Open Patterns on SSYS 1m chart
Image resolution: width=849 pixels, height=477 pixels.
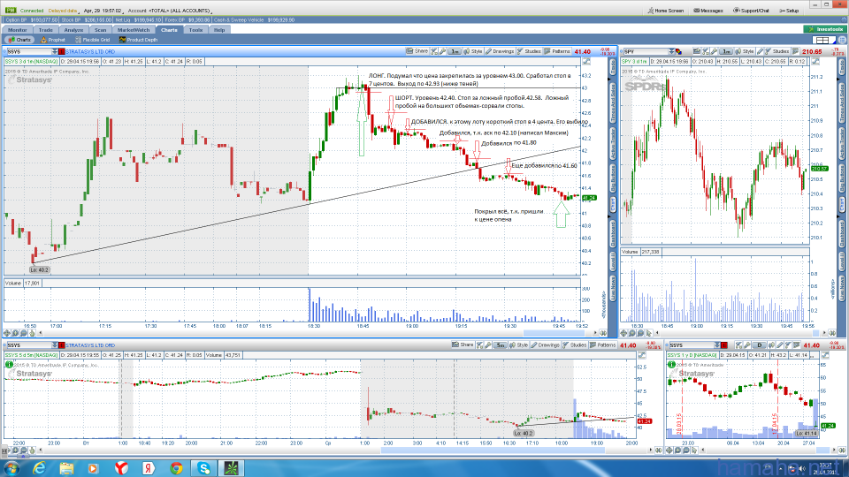pos(557,51)
